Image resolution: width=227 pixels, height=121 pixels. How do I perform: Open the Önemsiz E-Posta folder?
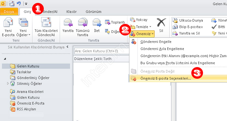pos(27,103)
